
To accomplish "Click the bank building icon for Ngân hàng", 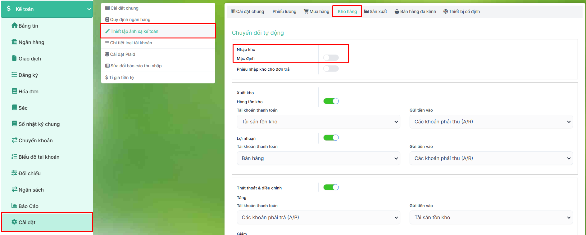I will click(x=14, y=42).
